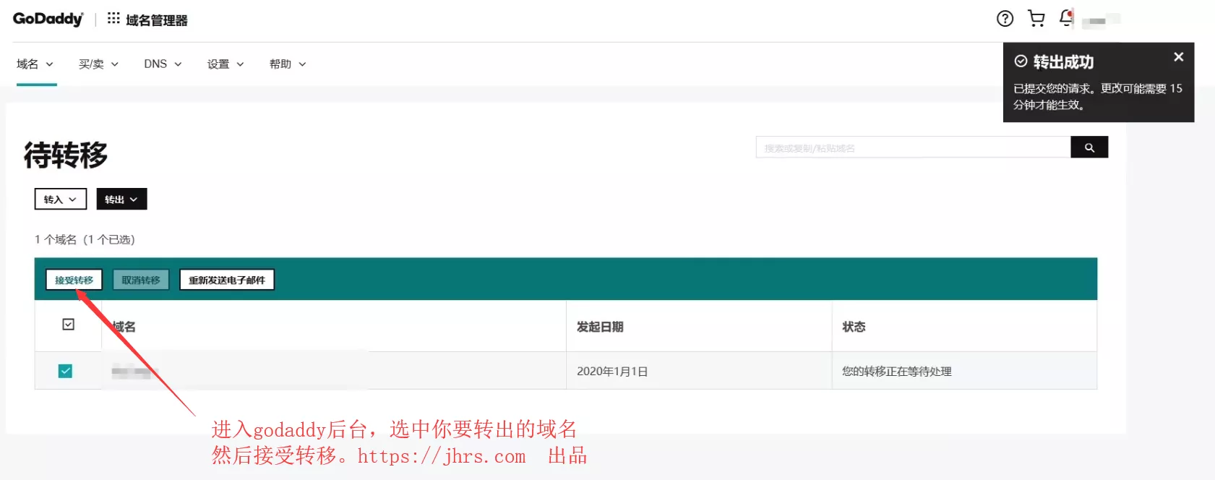Click the GoDaddy logo
Image resolution: width=1215 pixels, height=480 pixels.
tap(48, 19)
